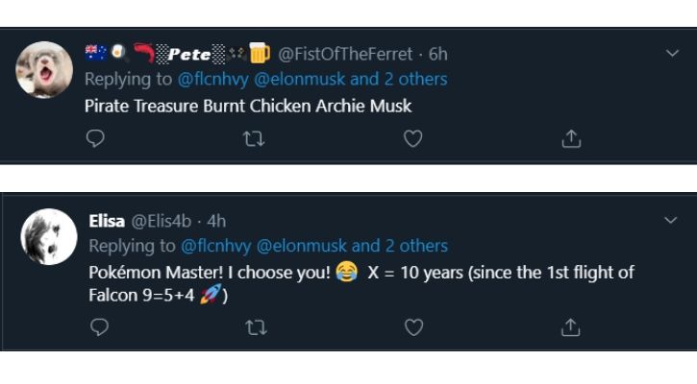Open Pete's ferret profile picture
The image size is (697, 384).
pos(45,70)
